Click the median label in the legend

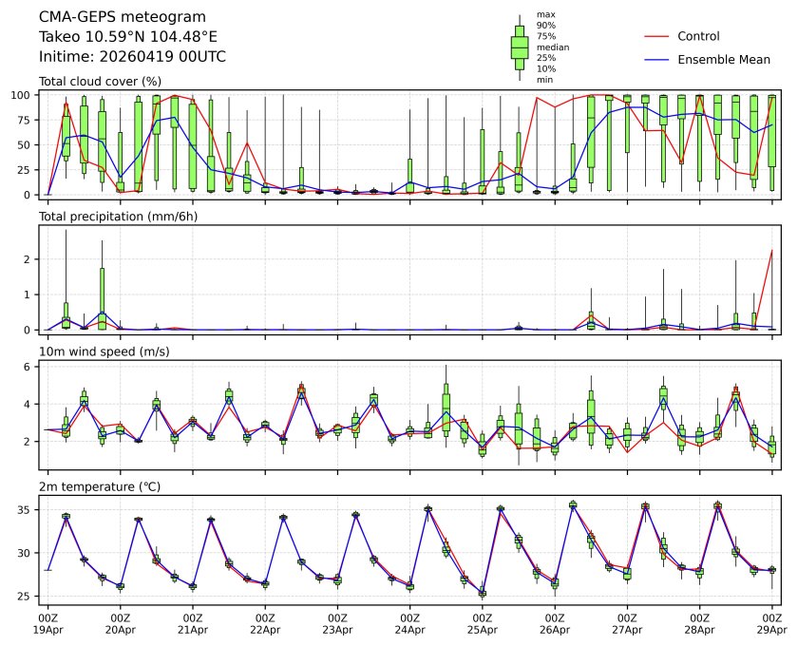(x=553, y=47)
